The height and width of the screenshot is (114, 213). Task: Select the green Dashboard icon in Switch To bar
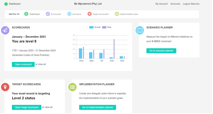click(x=26, y=14)
